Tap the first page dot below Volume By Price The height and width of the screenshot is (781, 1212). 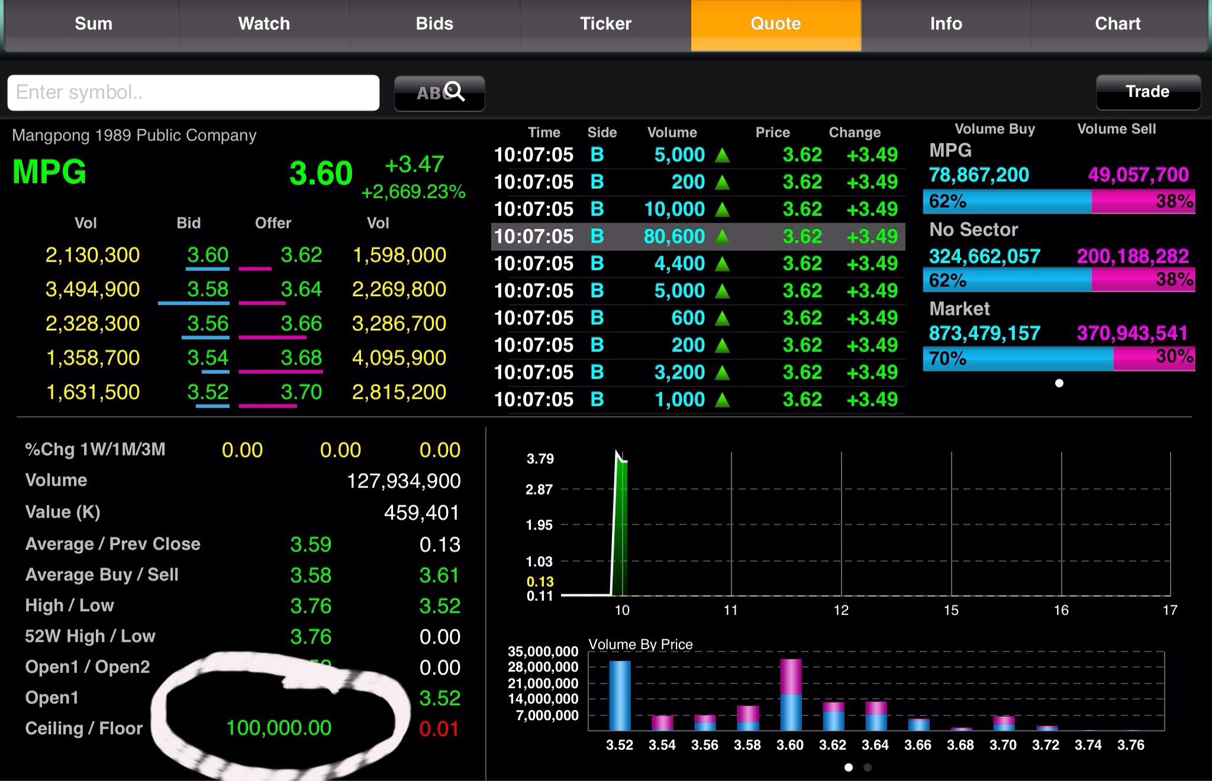tap(849, 767)
